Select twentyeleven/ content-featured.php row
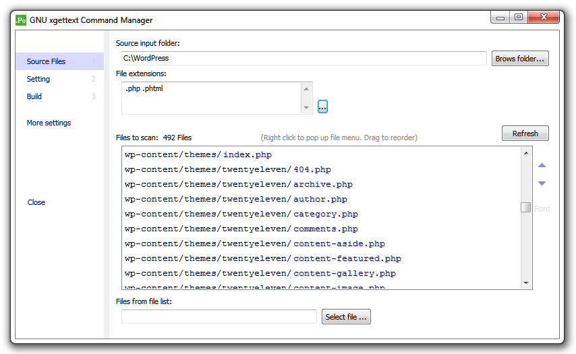This screenshot has width=576, height=354. point(322,258)
